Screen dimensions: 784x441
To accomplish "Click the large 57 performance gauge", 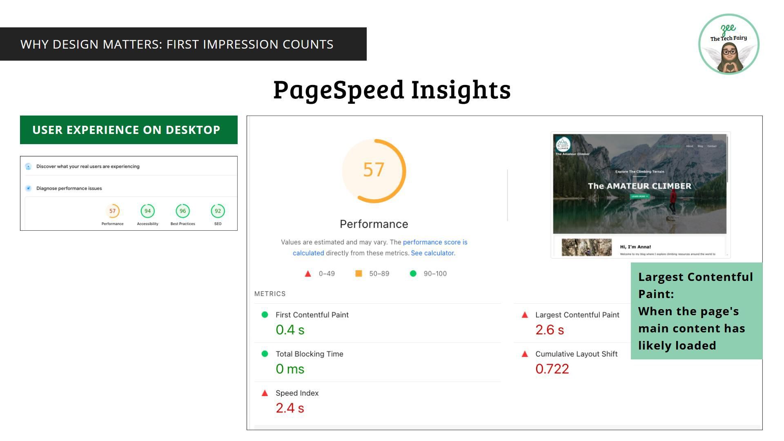I will coord(374,171).
